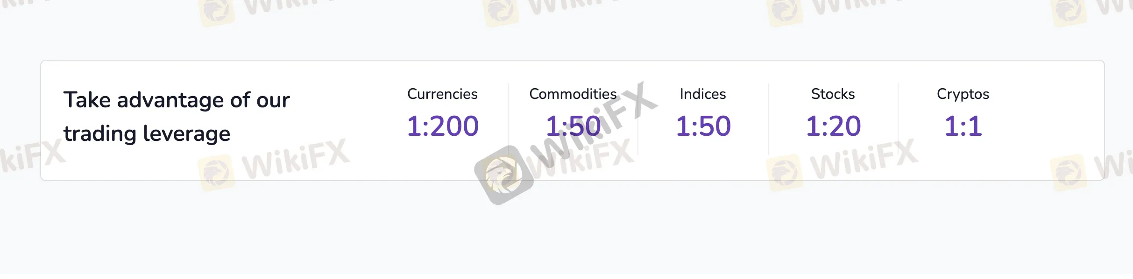Click the Cryptos label
The height and width of the screenshot is (279, 1133).
click(963, 94)
